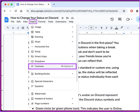140x112 pixels.
Task: Open the View menu
Action: [x=25, y=22]
